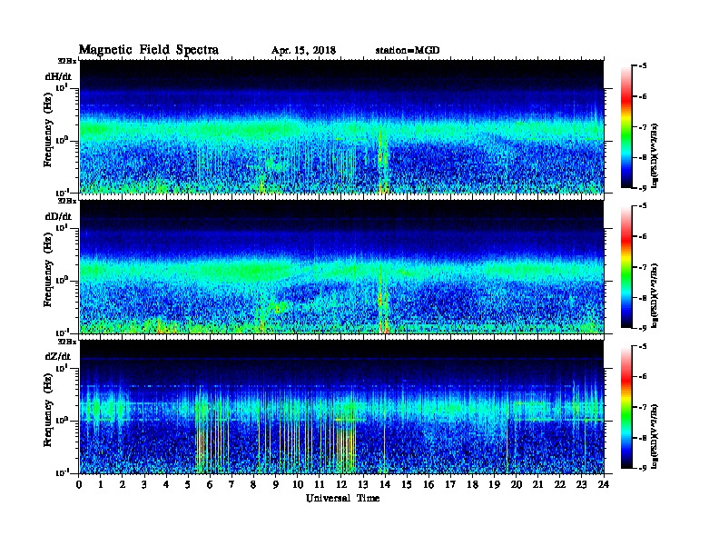
Task: Click hour 6 on the time axis
Action: [210, 484]
